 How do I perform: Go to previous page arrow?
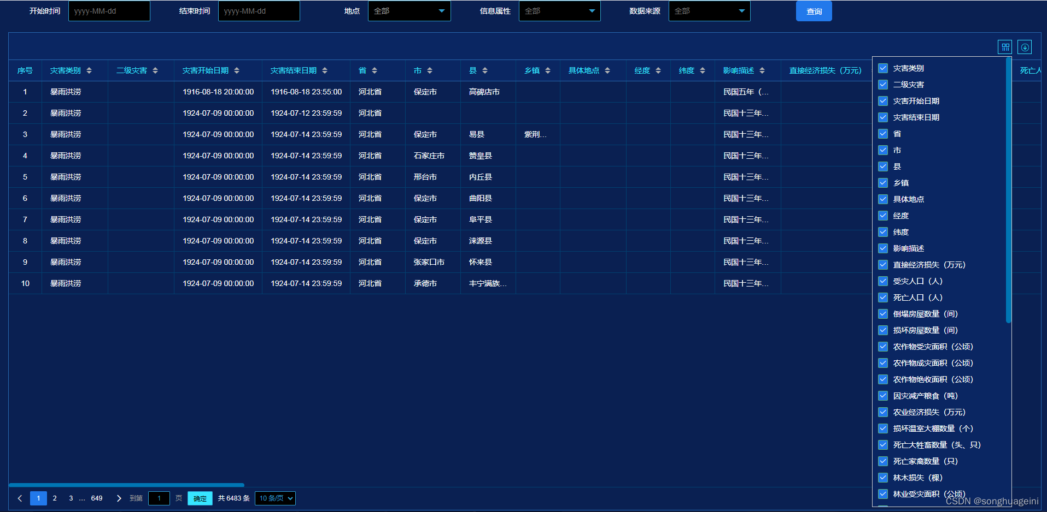click(20, 498)
